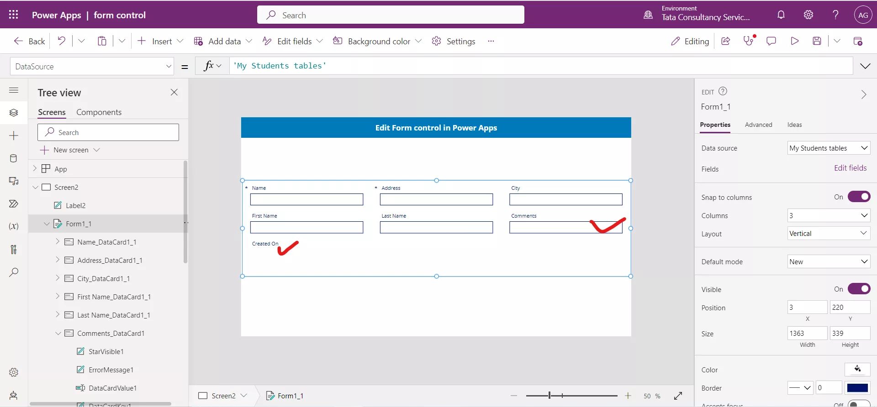The image size is (877, 407).
Task: Select City_DataCard1_1 in tree
Action: coord(104,278)
